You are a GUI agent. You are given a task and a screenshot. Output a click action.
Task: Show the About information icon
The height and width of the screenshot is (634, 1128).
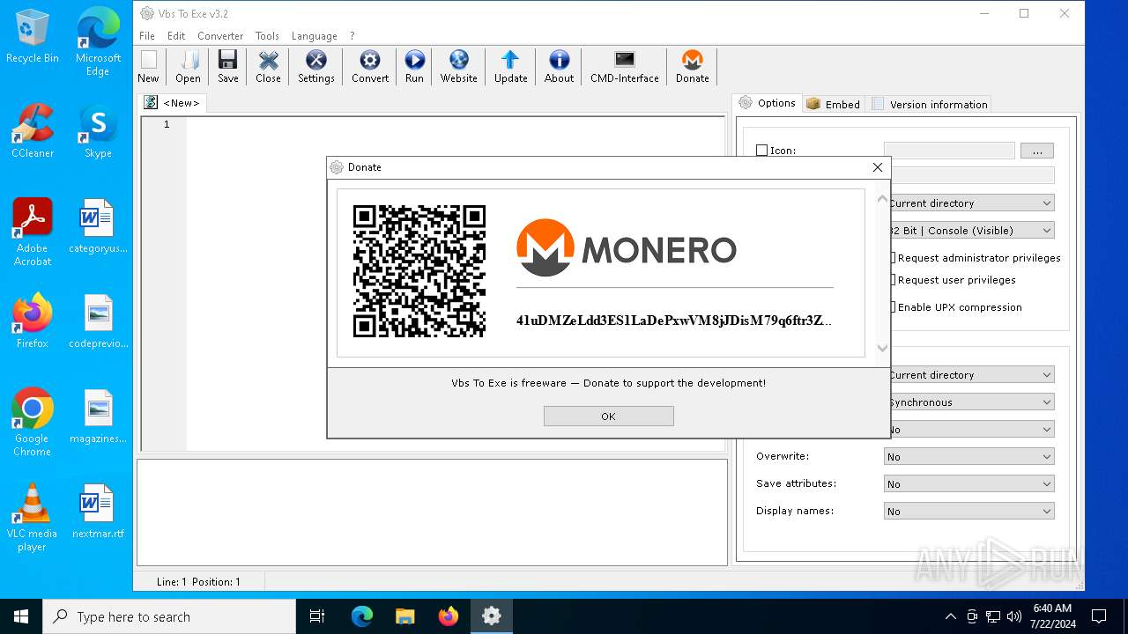click(x=559, y=67)
